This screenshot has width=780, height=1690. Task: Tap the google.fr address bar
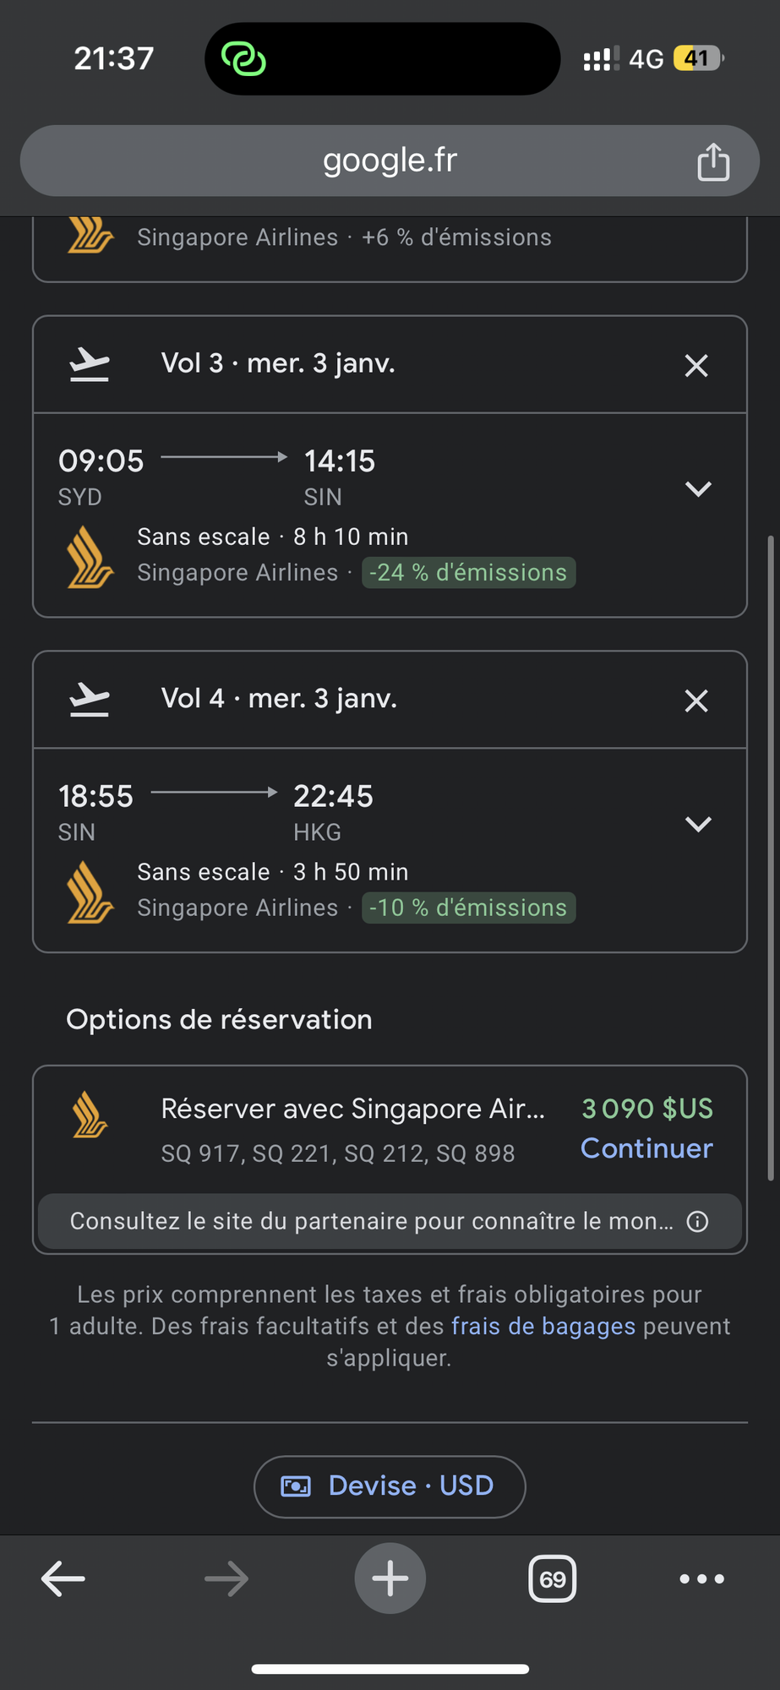click(x=390, y=161)
